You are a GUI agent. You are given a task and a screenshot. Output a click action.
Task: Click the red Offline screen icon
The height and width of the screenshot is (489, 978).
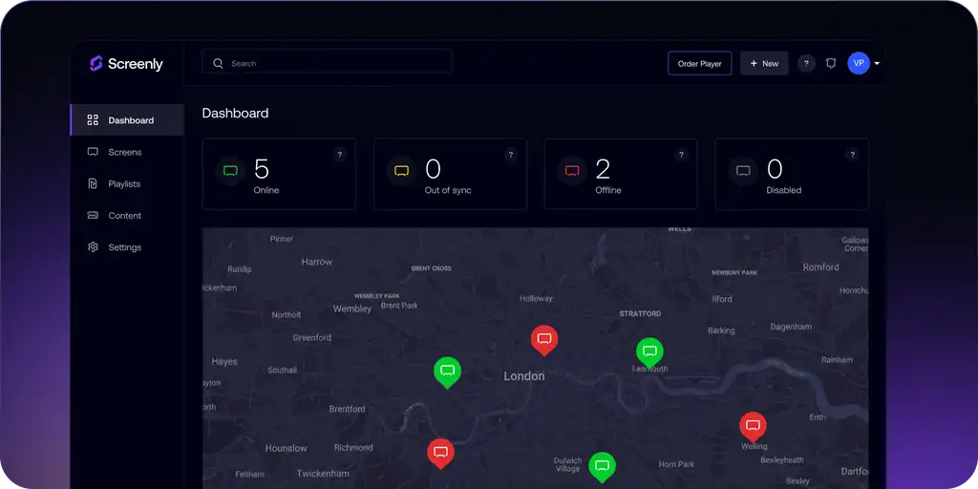pyautogui.click(x=573, y=171)
